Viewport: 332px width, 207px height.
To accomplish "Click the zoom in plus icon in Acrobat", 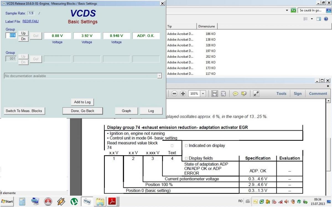I will [183, 94].
